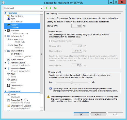Viewport: 127px width, 120px height.
Task: Click the green back arrow icon
Action: point(46,8)
